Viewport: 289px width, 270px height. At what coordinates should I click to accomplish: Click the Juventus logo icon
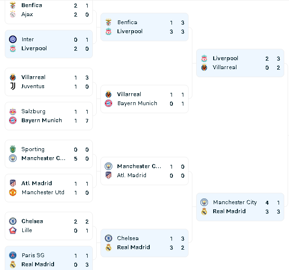point(13,86)
